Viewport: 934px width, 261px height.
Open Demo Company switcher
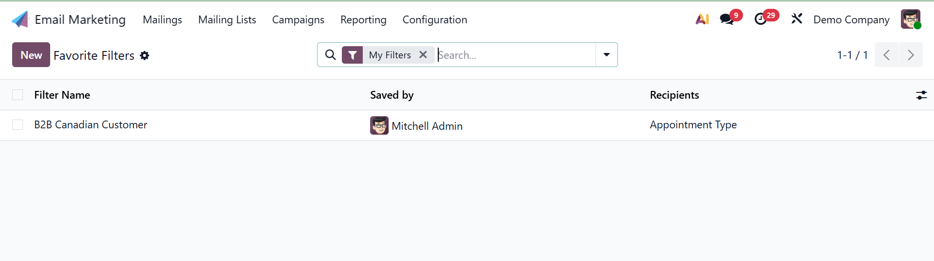pyautogui.click(x=851, y=20)
